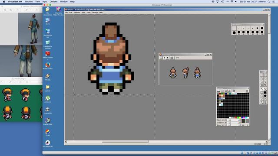This screenshot has width=278, height=156.
Task: Click the 3D character back view in the Preview window
Action: point(33,29)
